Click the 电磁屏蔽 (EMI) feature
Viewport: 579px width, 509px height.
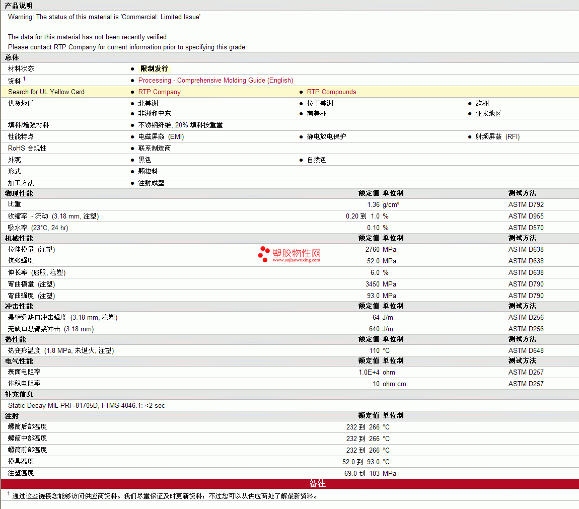pos(161,136)
